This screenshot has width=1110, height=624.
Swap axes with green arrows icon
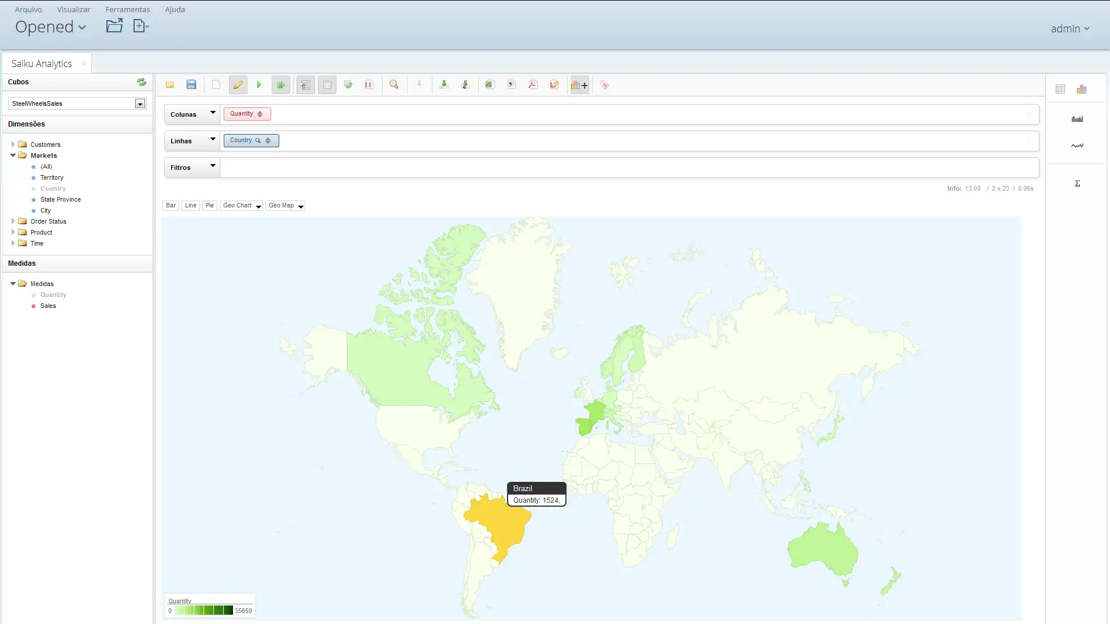(348, 85)
